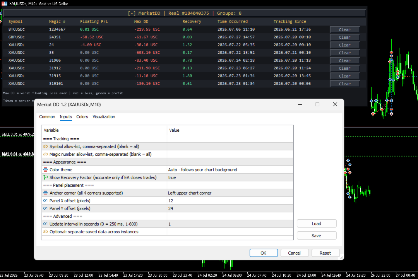
Task: Edit the Panel Y offset value 24
Action: [230, 208]
